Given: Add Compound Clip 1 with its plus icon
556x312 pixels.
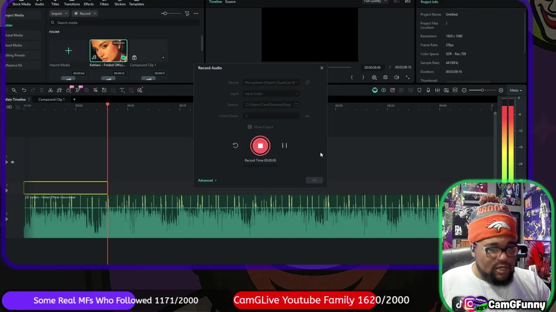Looking at the screenshot, I should [x=163, y=58].
